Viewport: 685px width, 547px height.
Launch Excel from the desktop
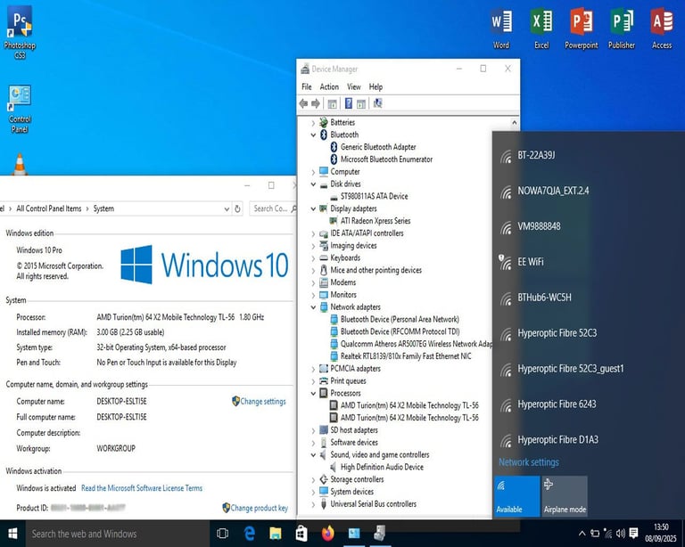541,29
